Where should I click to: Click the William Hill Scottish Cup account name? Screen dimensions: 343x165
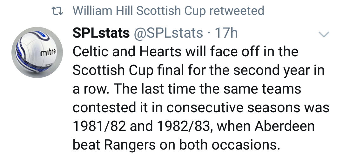click(x=139, y=11)
